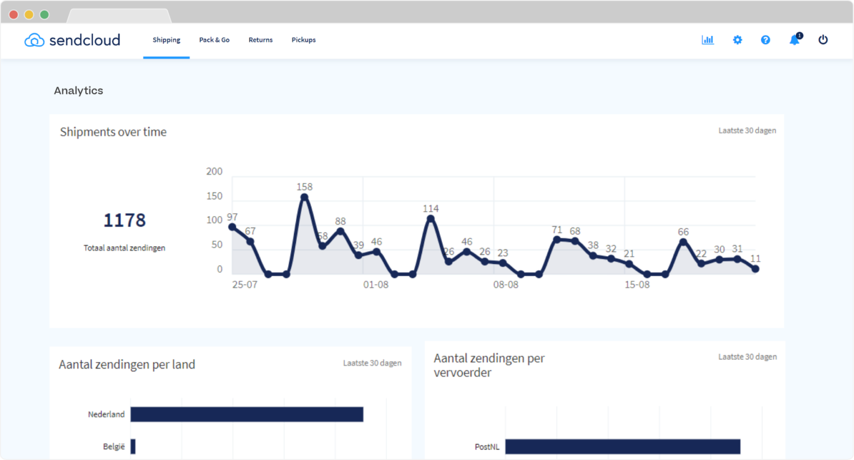Go to the Pickups tab
This screenshot has width=854, height=460.
(304, 40)
